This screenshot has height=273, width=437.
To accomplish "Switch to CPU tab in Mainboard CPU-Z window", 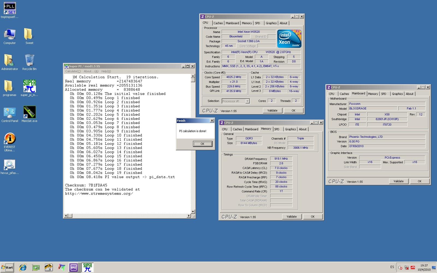I will (x=332, y=94).
